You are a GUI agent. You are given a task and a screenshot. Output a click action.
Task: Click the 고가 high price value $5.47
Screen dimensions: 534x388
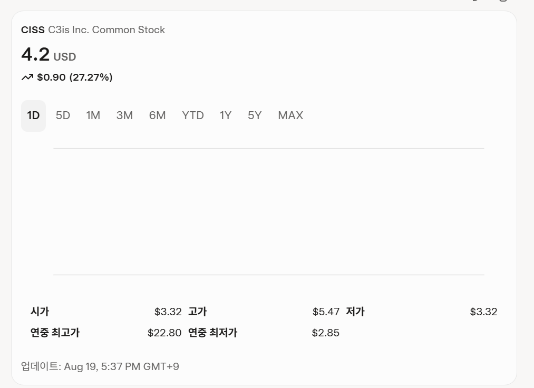[326, 312]
